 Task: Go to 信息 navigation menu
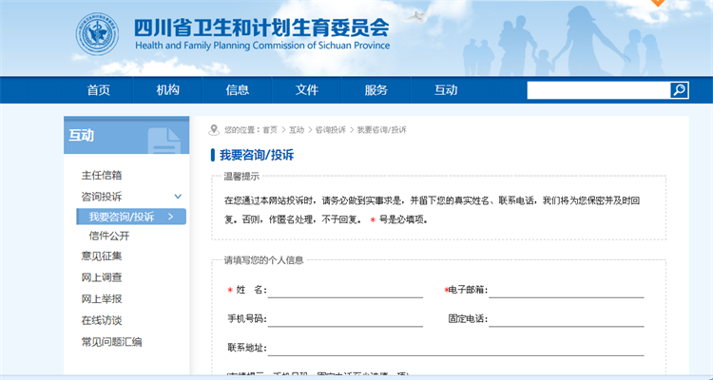[x=238, y=90]
